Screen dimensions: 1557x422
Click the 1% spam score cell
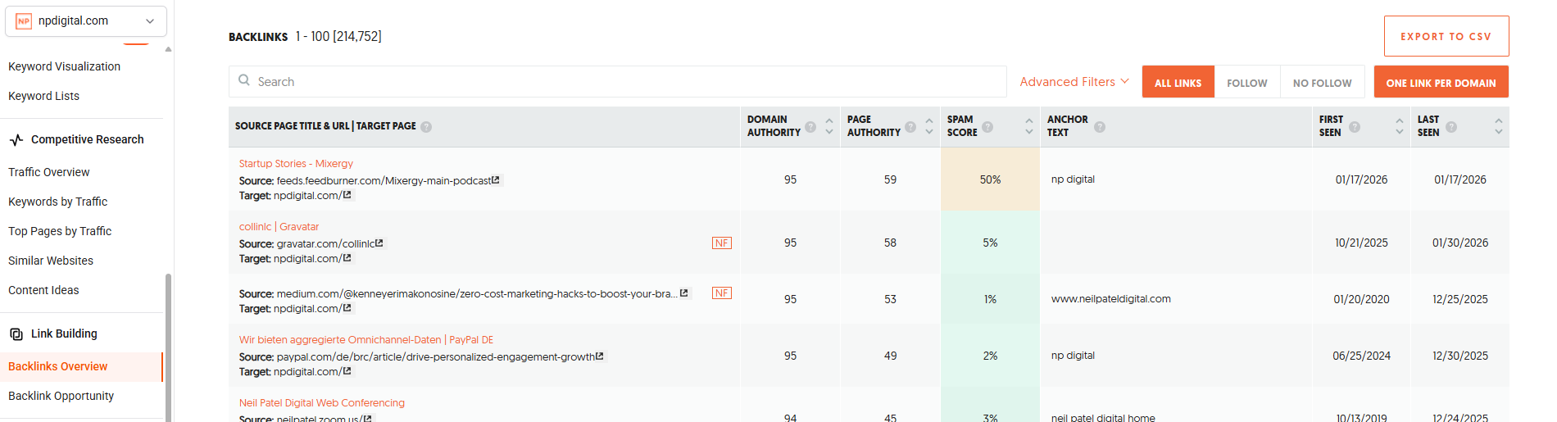pos(990,299)
